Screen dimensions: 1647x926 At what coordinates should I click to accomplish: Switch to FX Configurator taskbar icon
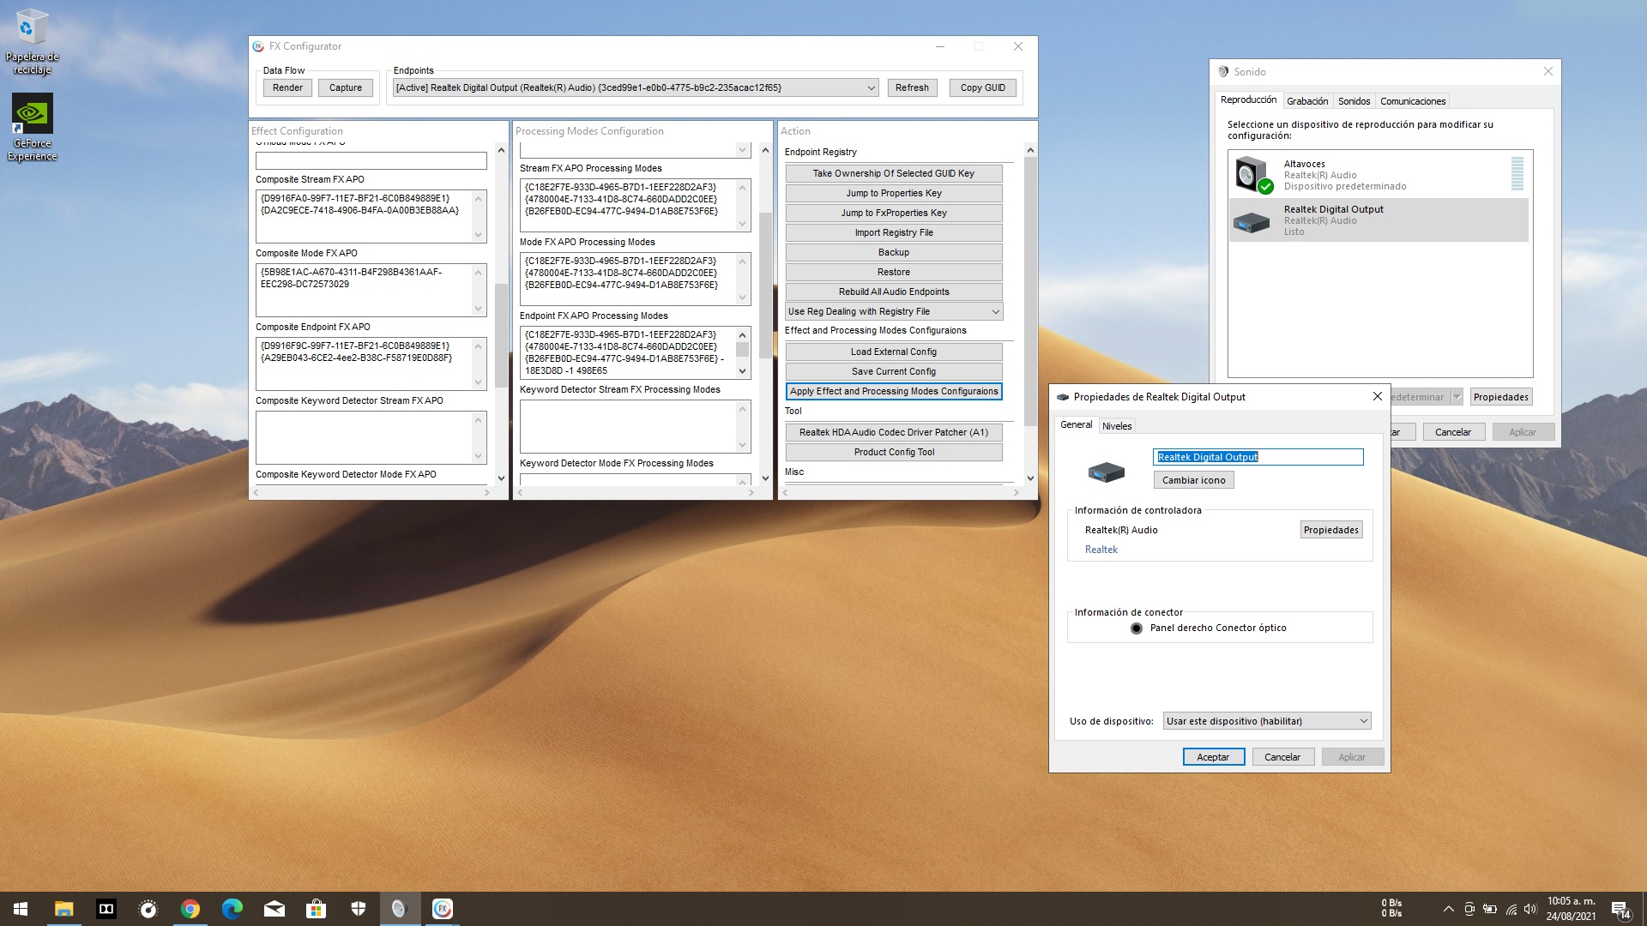[x=442, y=909]
